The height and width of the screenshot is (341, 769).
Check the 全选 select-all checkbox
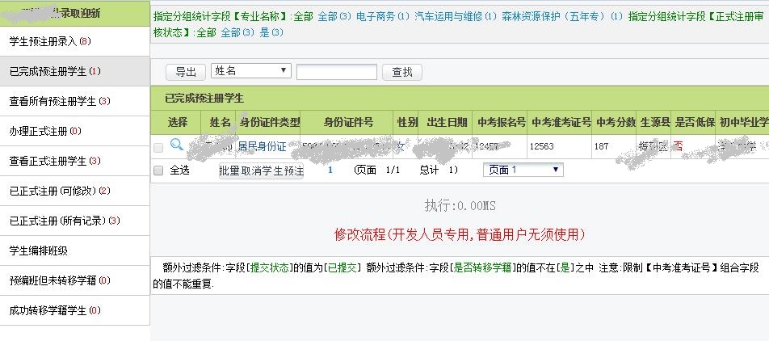tap(158, 170)
